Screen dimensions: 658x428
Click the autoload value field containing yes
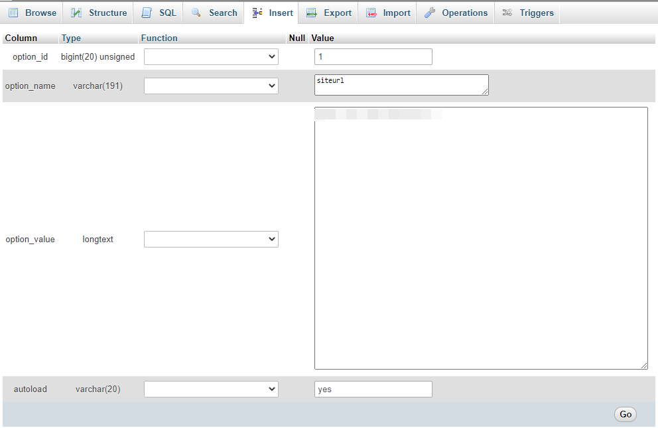click(x=373, y=390)
